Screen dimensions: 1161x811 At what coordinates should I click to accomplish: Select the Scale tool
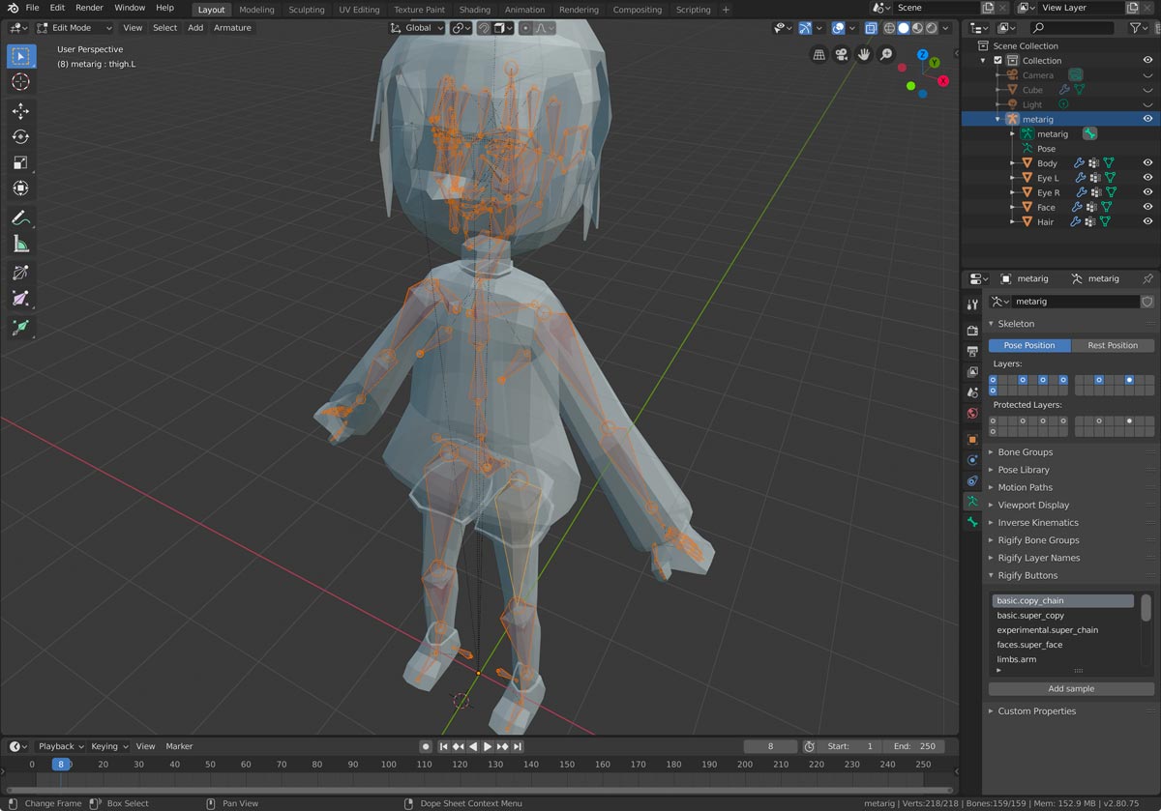coord(20,162)
